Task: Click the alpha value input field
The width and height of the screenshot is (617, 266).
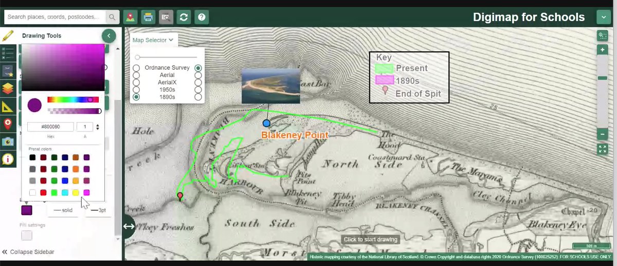Action: (x=85, y=127)
